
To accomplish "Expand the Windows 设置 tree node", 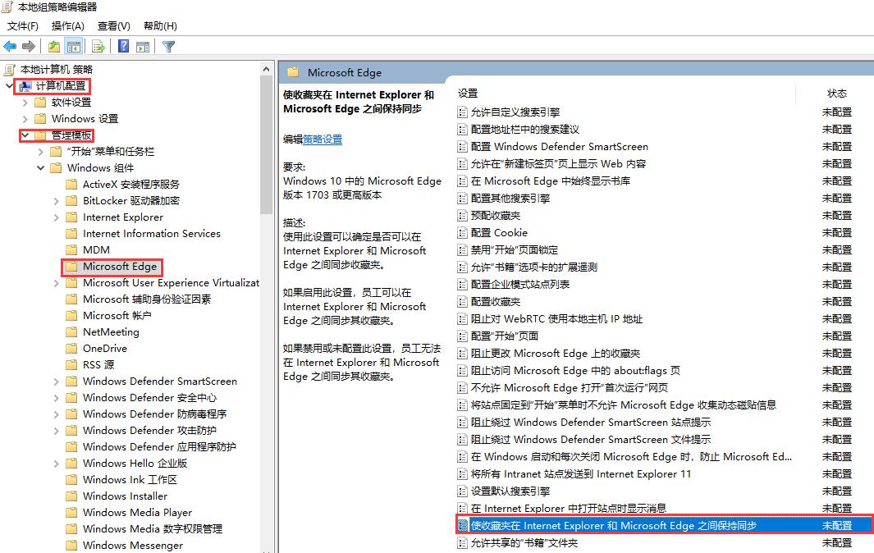I will click(x=25, y=119).
